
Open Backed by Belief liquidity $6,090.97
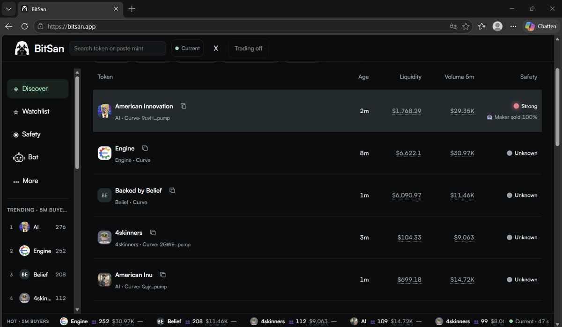(x=407, y=195)
